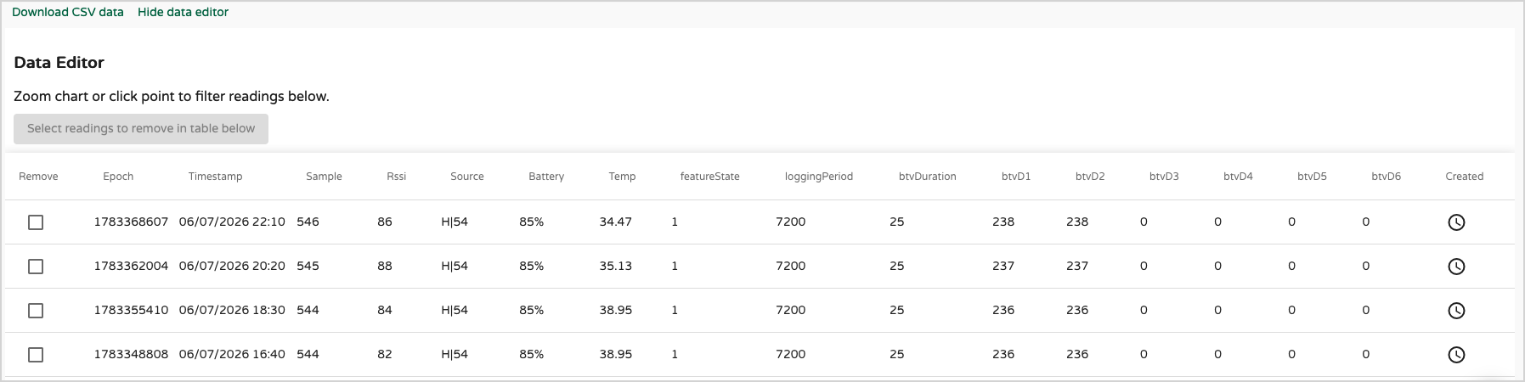The image size is (1525, 382).
Task: Click Select readings to remove button
Action: pos(141,129)
